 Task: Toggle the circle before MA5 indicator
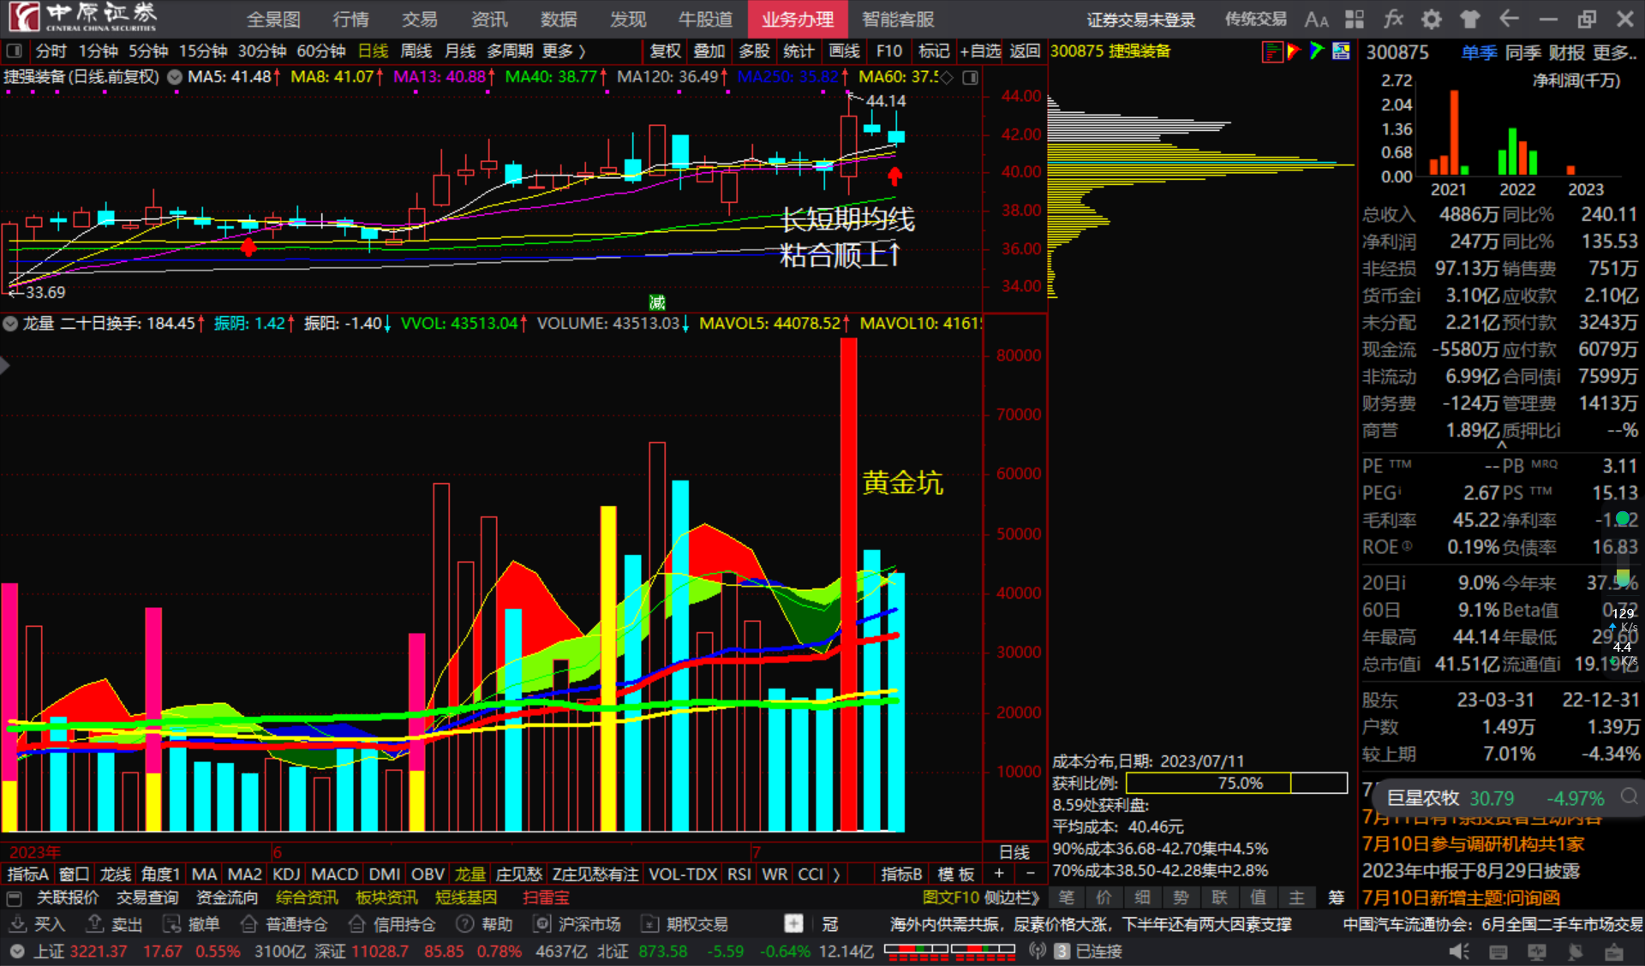click(x=175, y=77)
